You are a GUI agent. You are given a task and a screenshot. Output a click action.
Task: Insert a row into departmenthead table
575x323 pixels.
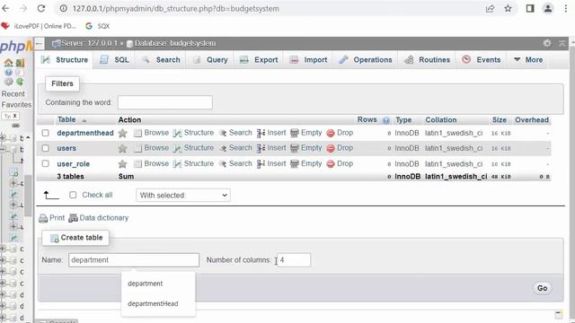(271, 133)
